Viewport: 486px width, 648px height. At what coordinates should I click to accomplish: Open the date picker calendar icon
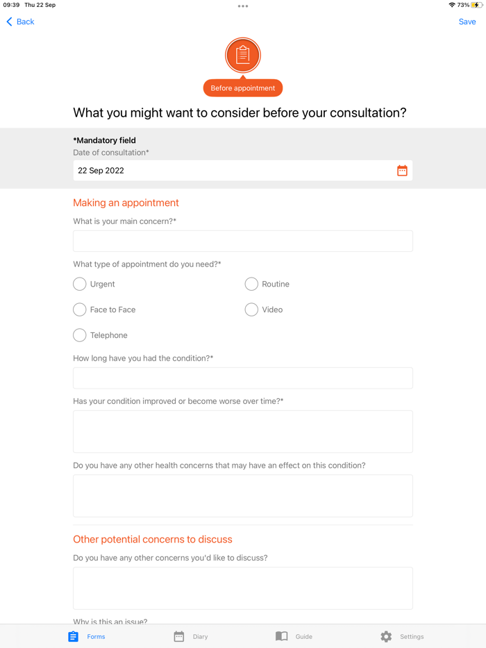tap(402, 170)
